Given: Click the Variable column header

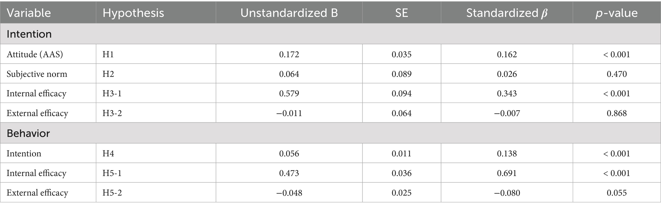Looking at the screenshot, I should pos(29,13).
